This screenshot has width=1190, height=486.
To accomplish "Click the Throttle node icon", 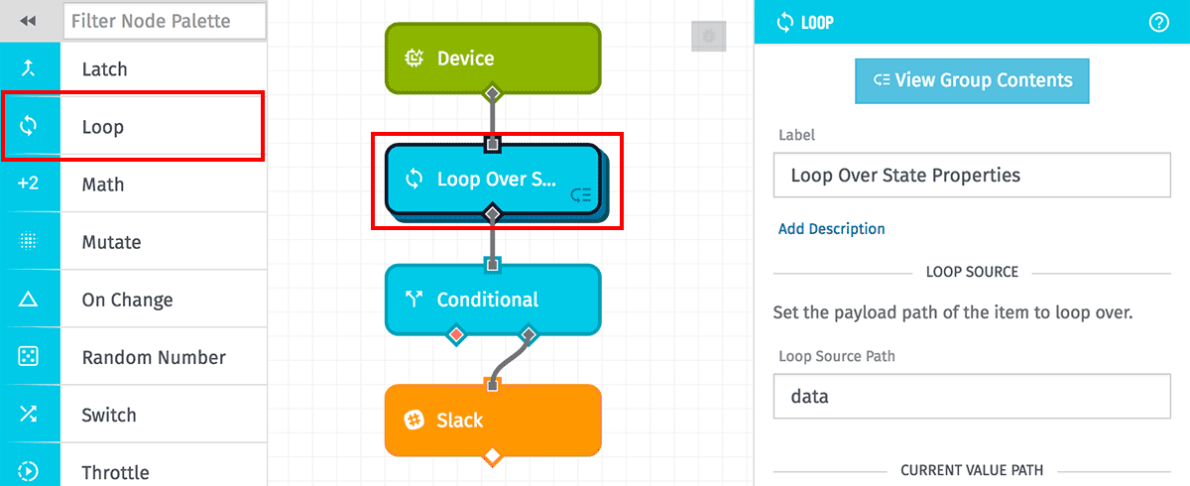I will click(x=29, y=471).
